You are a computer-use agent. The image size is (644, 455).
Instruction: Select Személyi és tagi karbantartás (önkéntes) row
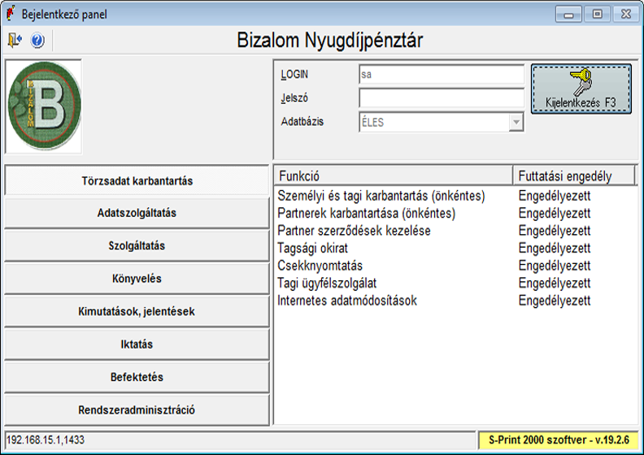[455, 196]
